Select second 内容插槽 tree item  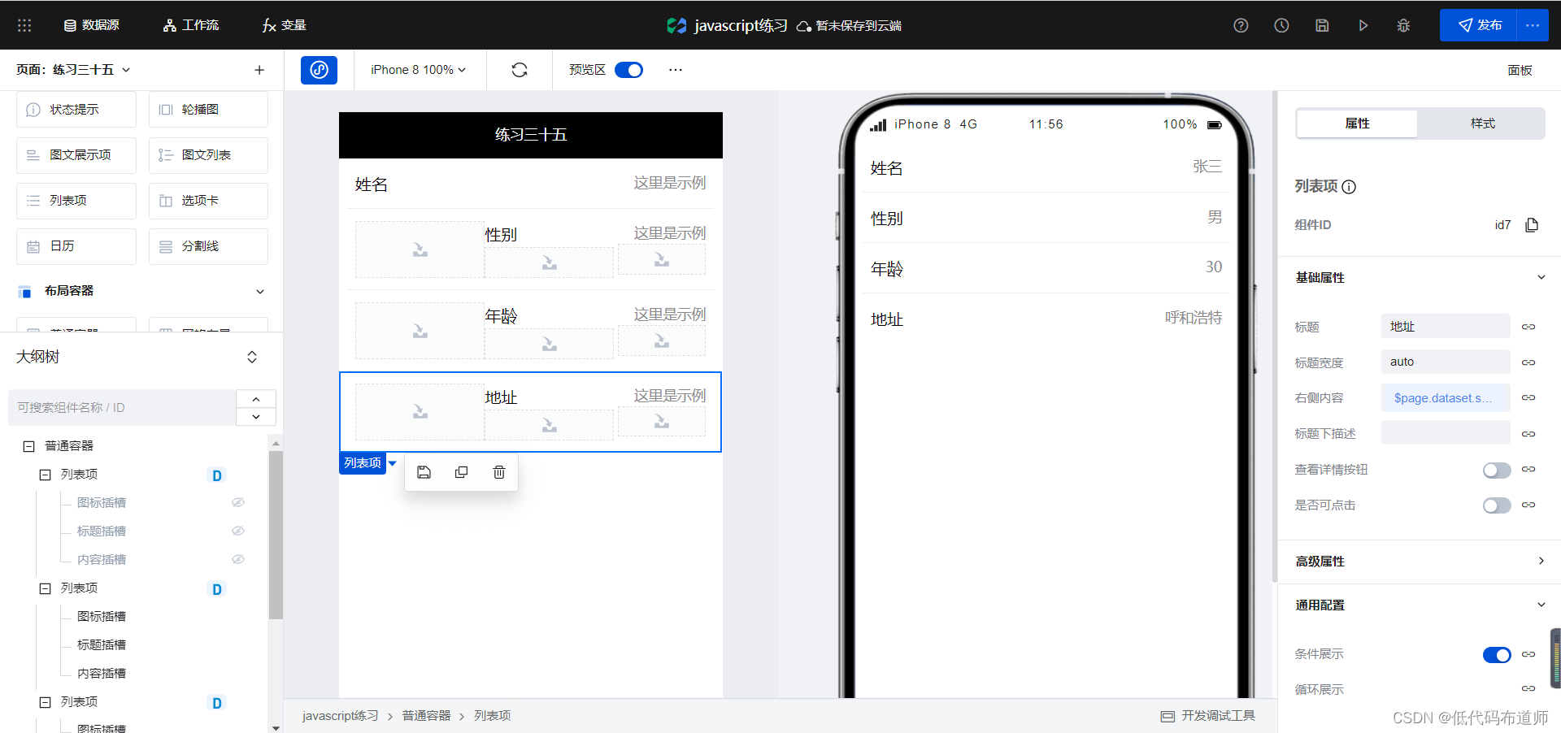[102, 674]
